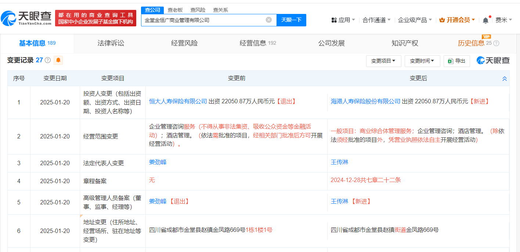
Task: Open the 海港人寿保险股份有限公司 link
Action: click(365, 101)
